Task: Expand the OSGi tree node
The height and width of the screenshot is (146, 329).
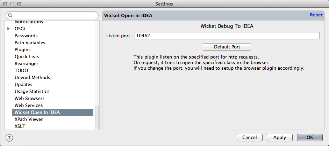Action: point(9,29)
